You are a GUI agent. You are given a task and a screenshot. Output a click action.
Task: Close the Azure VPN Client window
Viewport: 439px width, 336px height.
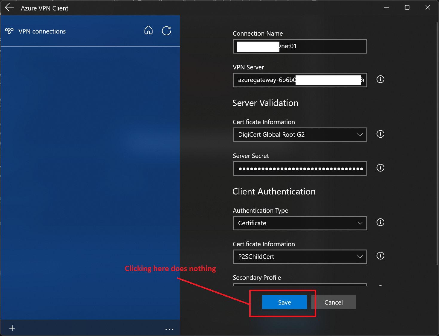(x=428, y=7)
